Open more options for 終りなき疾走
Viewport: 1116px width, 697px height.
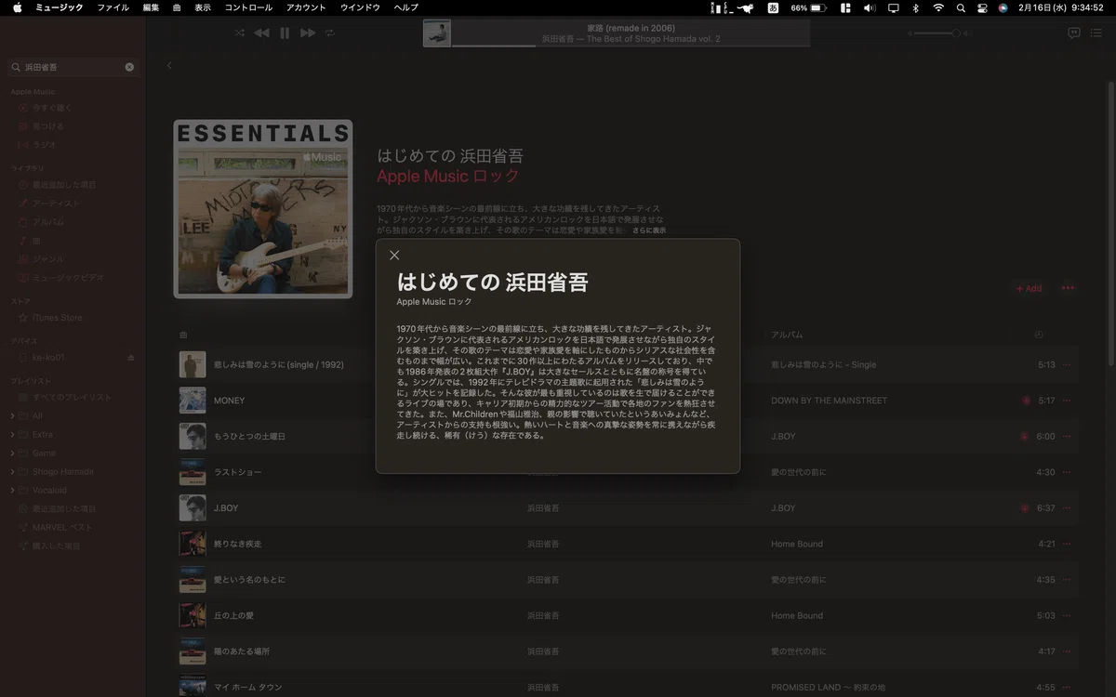point(1067,544)
